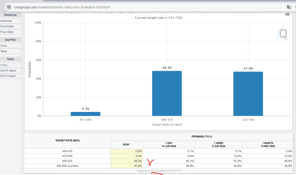This screenshot has height=175, width=296.
Task: Click the 1 DAY cell showing 49,9%
Action: 169,166
